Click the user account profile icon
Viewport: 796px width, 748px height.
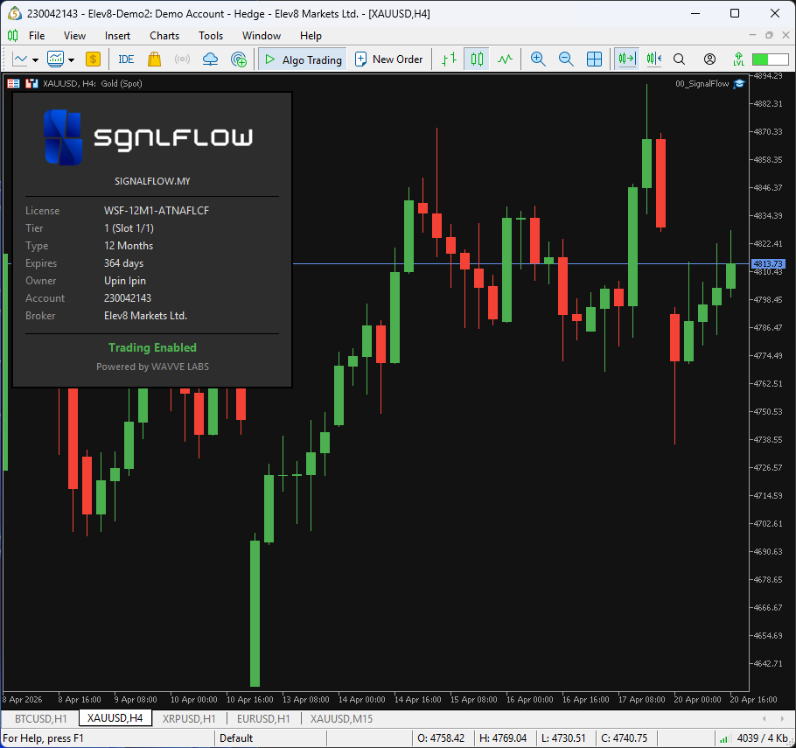710,59
